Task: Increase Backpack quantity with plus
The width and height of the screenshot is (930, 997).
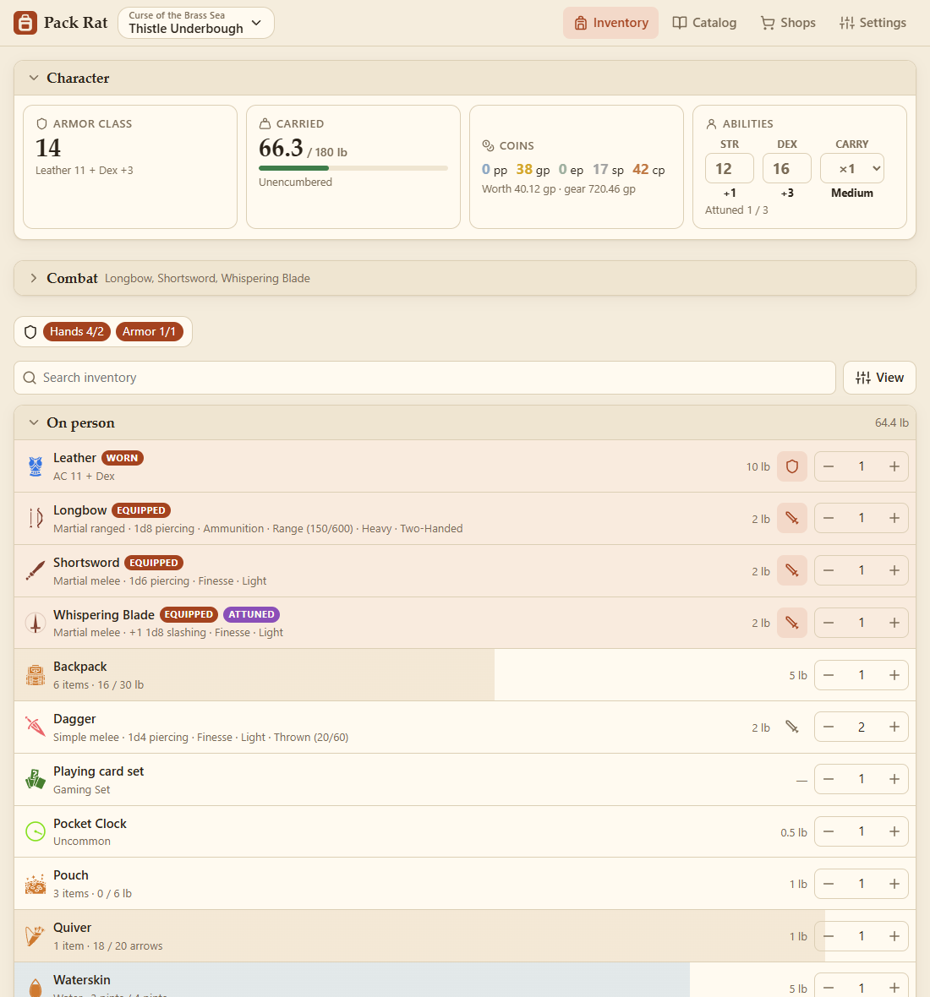Action: [x=894, y=674]
